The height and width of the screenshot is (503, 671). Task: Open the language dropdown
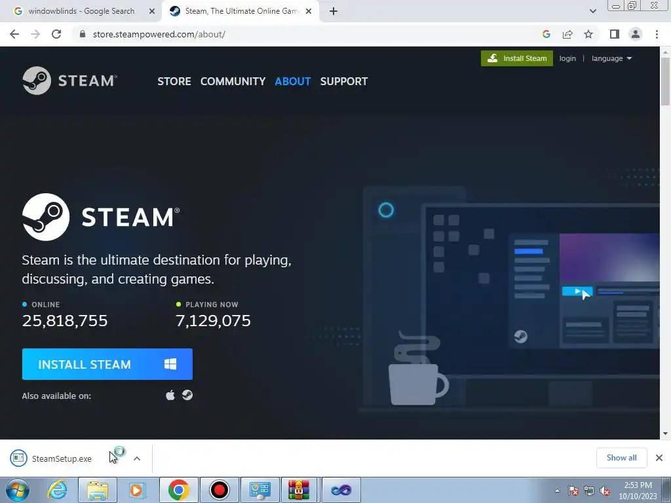[x=611, y=58]
